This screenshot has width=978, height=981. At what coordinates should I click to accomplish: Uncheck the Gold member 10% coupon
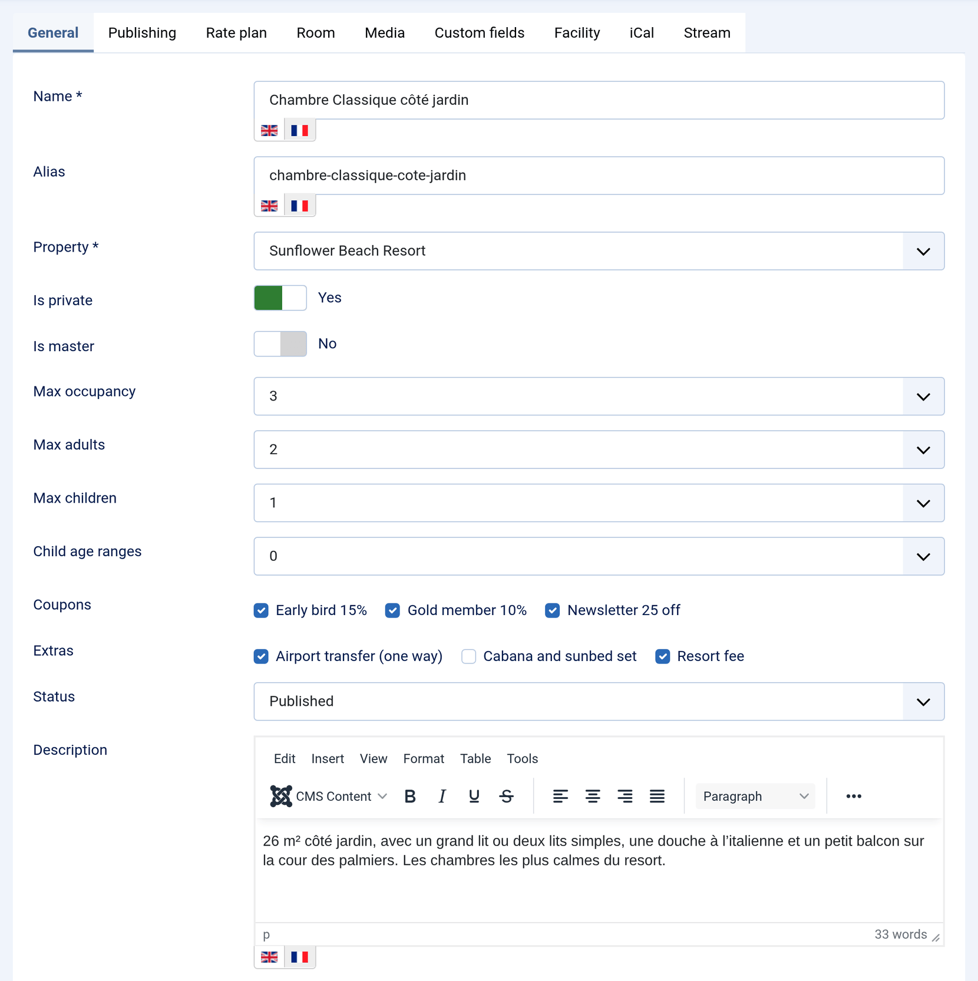click(x=392, y=610)
